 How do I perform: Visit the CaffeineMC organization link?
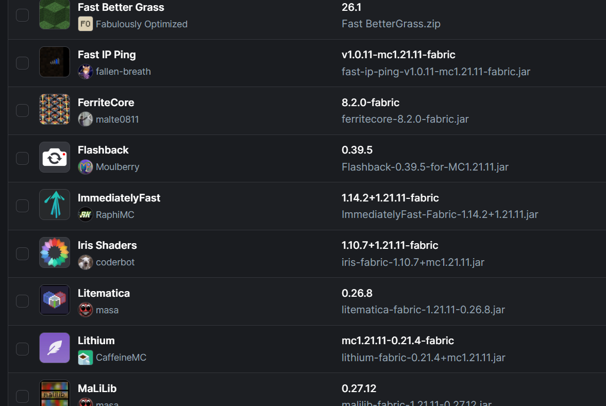point(121,358)
